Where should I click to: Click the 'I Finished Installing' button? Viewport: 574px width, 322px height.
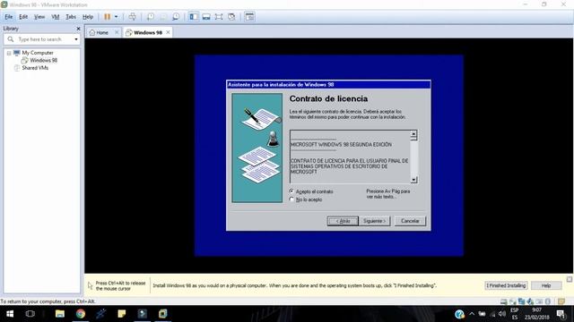click(x=506, y=285)
